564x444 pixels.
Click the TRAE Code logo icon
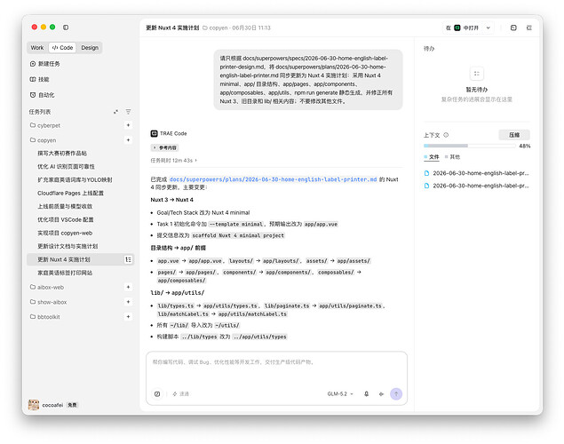pos(154,133)
